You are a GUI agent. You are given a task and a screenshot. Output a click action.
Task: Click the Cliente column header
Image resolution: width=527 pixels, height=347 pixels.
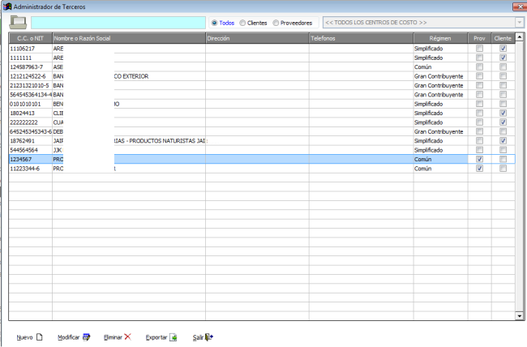click(503, 38)
